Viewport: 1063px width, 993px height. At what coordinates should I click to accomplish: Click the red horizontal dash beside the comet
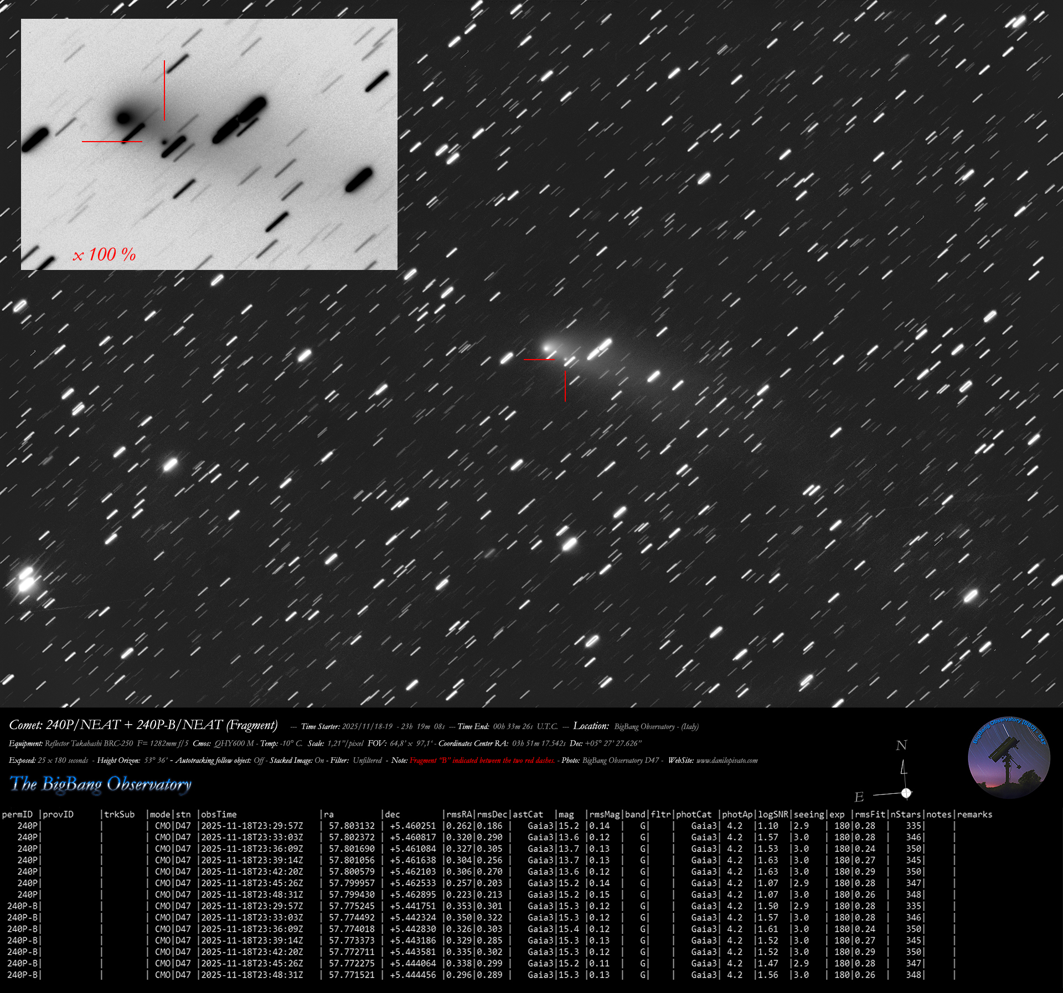(538, 360)
